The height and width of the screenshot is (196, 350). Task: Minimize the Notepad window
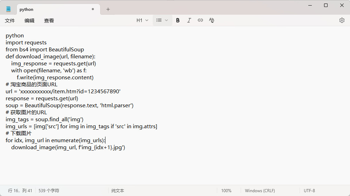click(310, 5)
